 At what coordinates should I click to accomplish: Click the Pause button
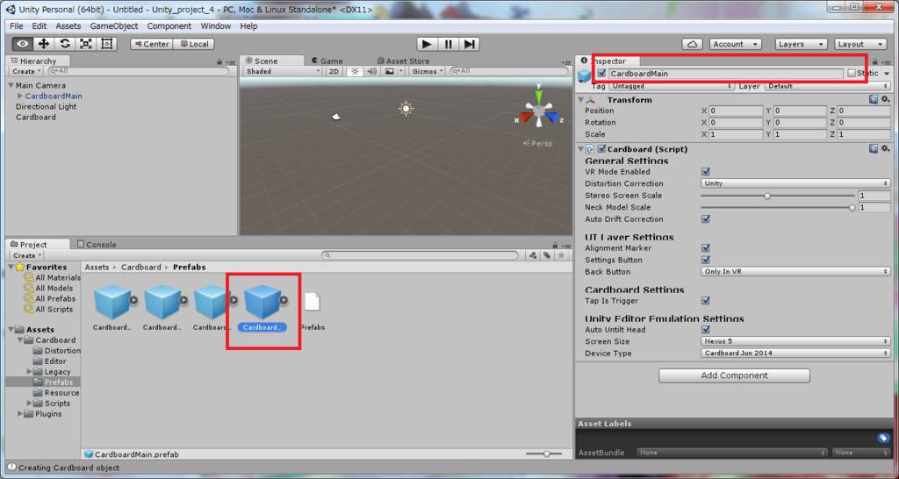(448, 44)
